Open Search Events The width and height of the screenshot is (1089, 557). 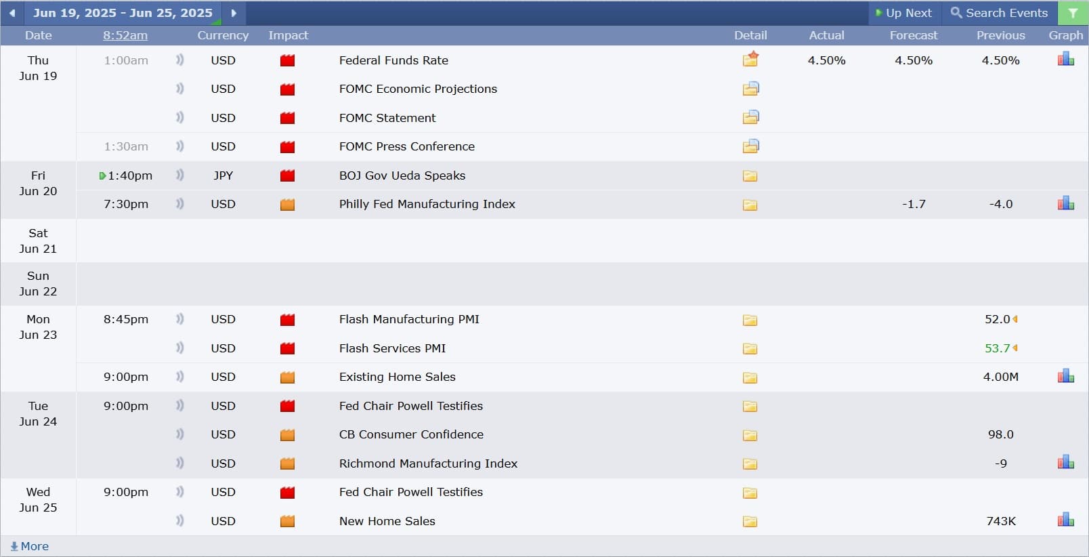[999, 13]
